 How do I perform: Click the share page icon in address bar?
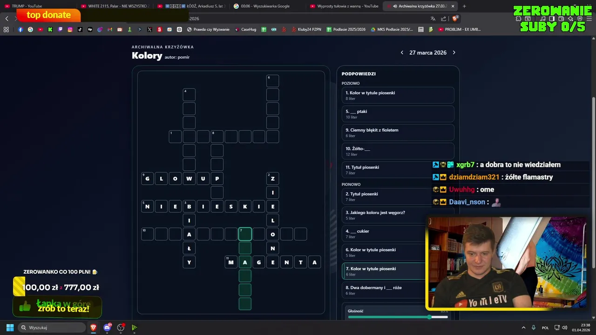point(444,19)
